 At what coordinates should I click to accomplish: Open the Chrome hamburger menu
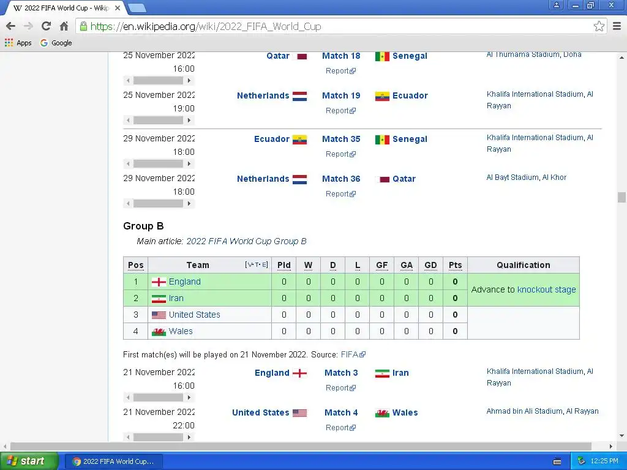617,26
